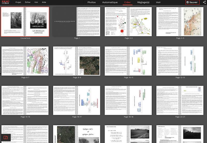207x143 pixels.
Task: Click the Sauver button
Action: (x=192, y=2)
